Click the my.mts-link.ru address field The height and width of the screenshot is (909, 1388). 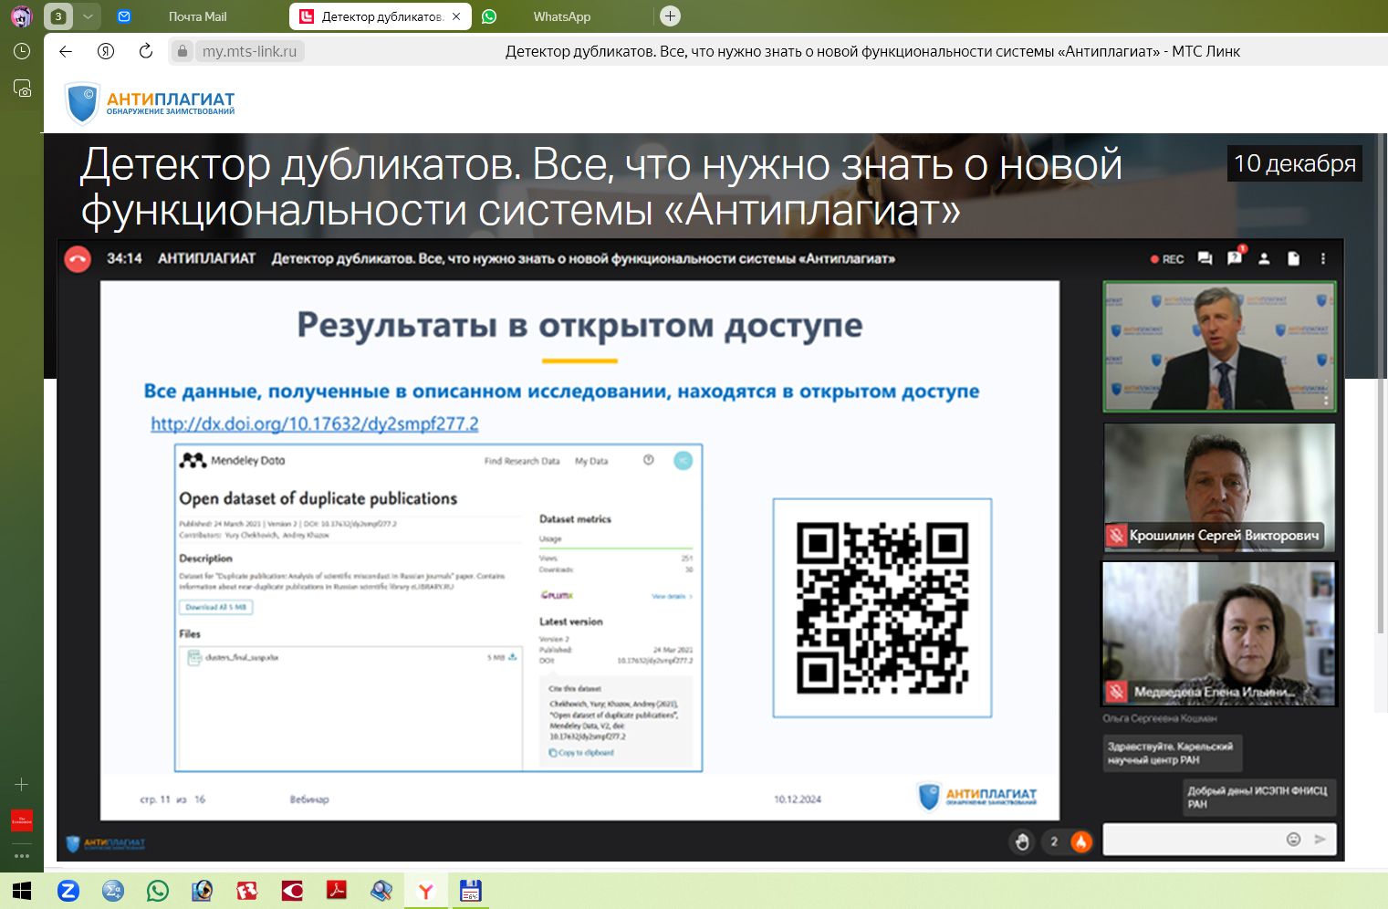coord(249,51)
